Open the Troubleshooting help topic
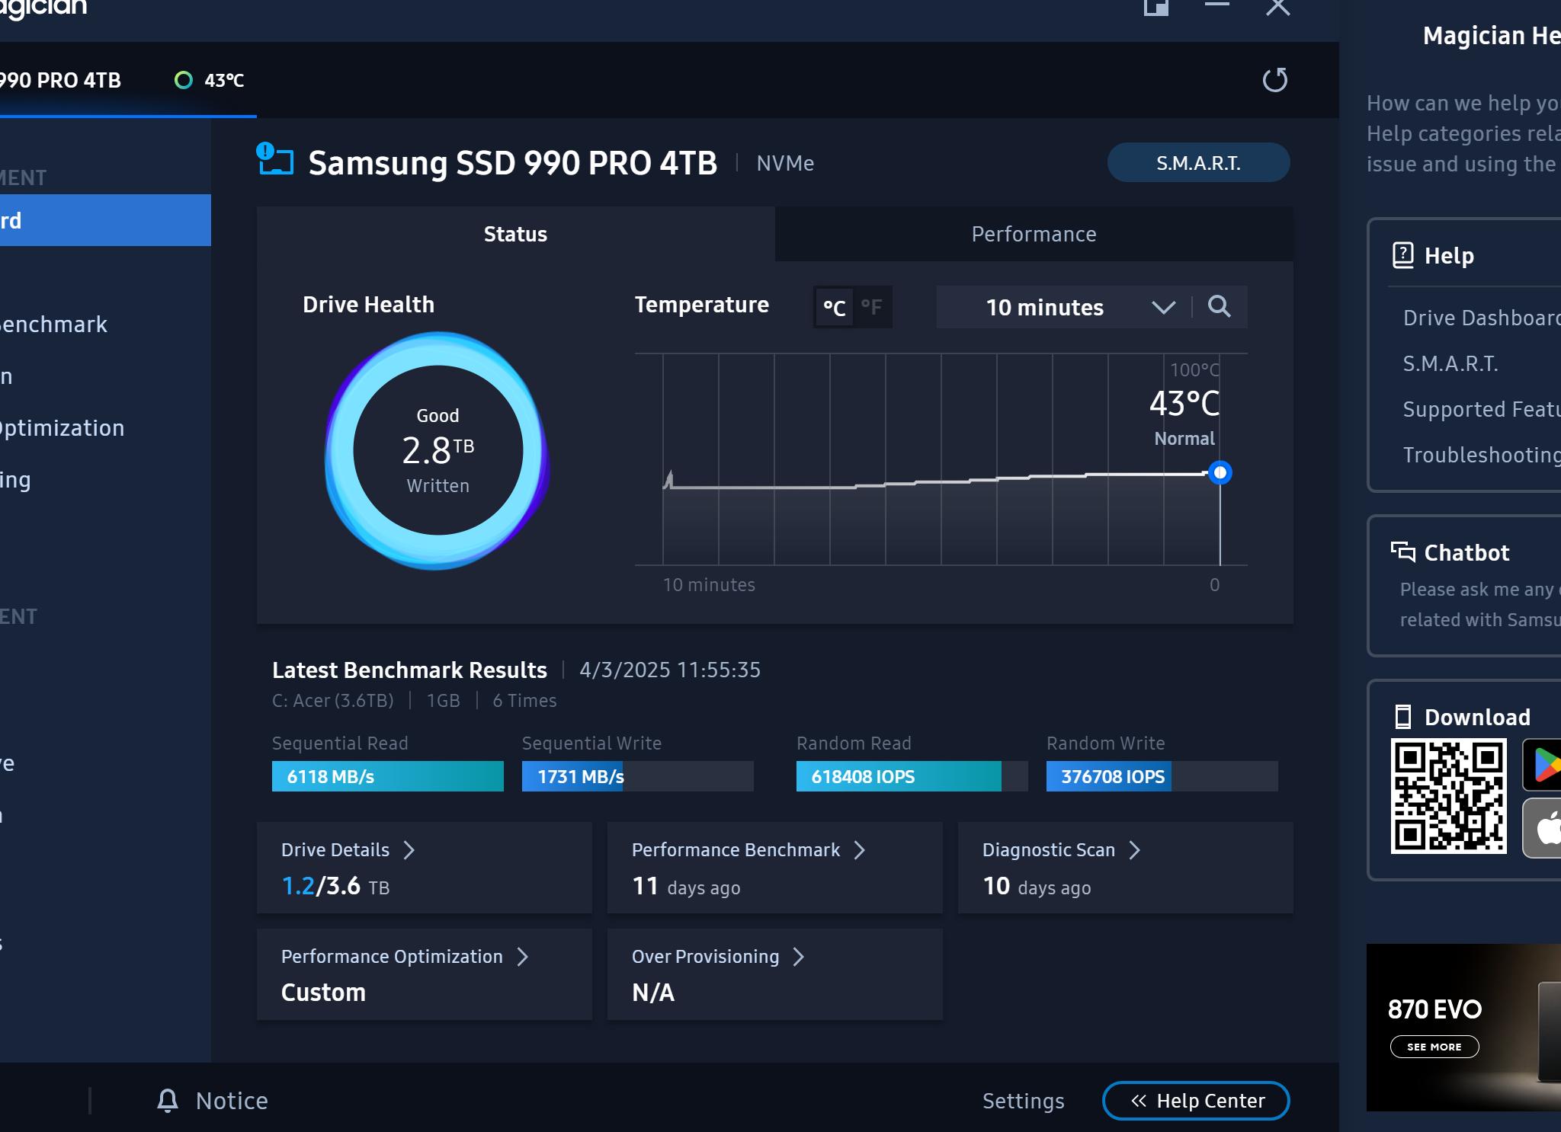 1481,455
